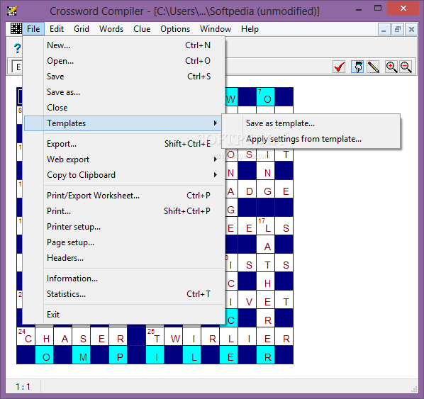The width and height of the screenshot is (424, 399).
Task: Minimize the inner document window
Action: click(384, 29)
